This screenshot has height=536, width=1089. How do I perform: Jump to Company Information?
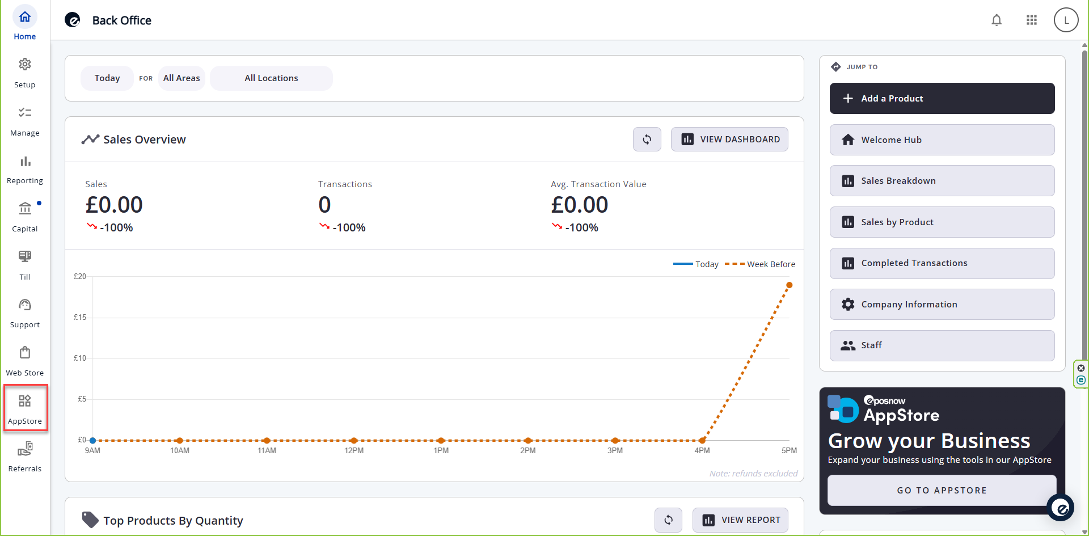[x=942, y=305]
